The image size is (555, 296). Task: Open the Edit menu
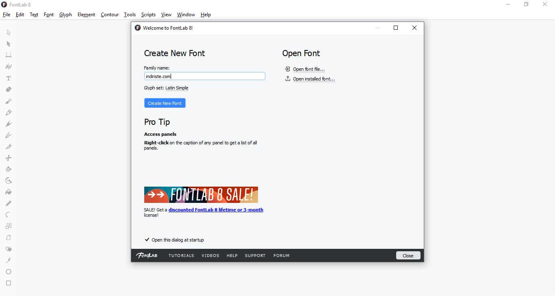coord(20,15)
